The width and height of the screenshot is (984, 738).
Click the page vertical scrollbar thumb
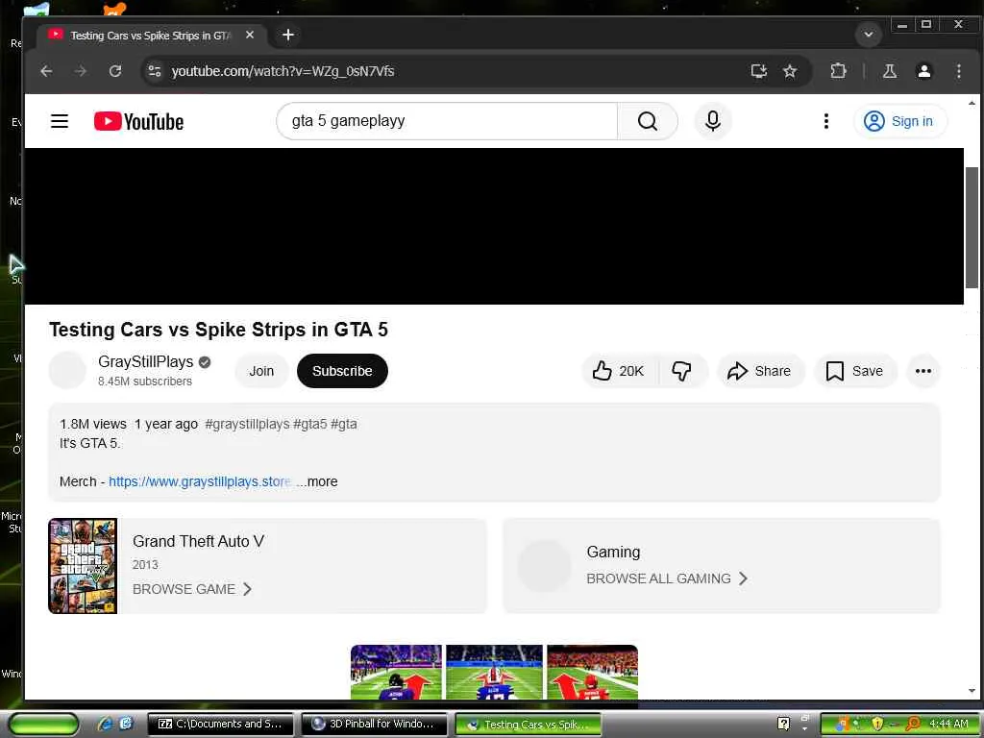972,227
